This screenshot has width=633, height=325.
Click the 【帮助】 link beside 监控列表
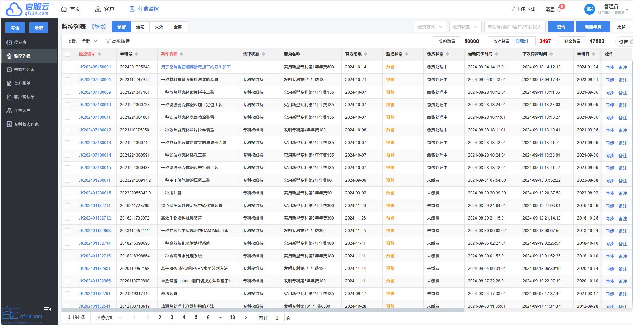(99, 27)
